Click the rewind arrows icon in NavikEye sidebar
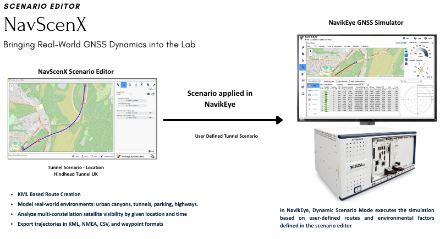 click(x=303, y=80)
